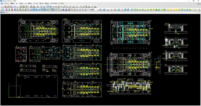The width and height of the screenshot is (201, 106).
Task: Open the ウィンドウ (Window) menu
Action: click(54, 4)
